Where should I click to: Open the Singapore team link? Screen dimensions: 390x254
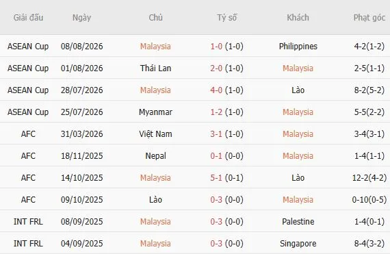(x=298, y=243)
